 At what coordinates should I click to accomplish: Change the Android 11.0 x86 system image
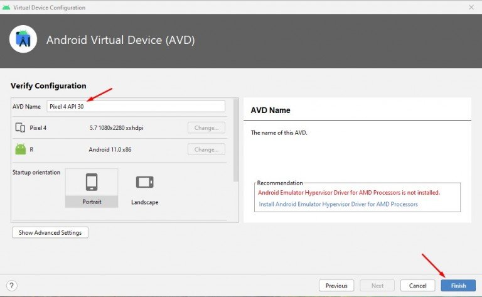pos(206,149)
